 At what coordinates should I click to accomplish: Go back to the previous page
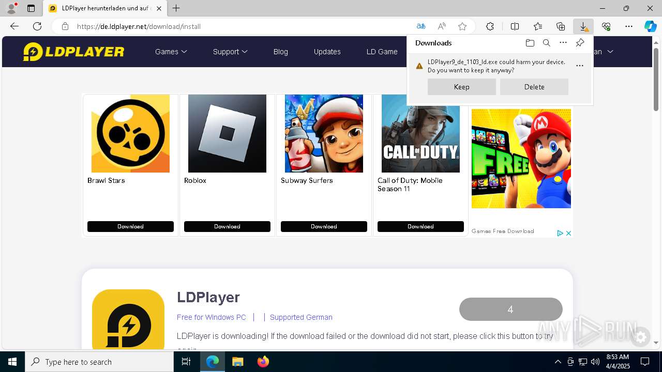(x=14, y=26)
